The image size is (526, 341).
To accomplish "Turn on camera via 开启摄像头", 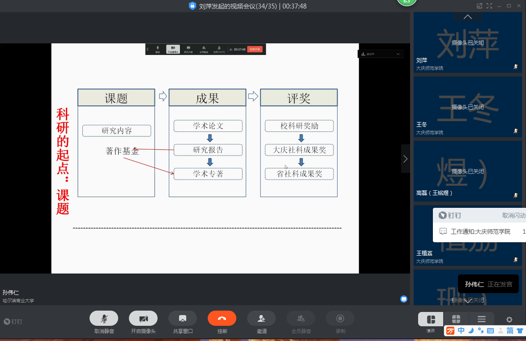I will pos(143,319).
